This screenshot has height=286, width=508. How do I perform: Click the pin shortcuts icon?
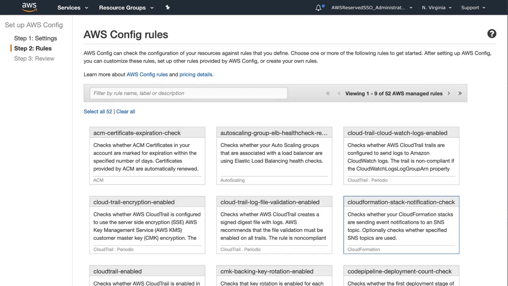coord(167,8)
